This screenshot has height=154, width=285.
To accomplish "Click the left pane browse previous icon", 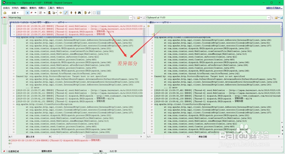I will (134, 18).
